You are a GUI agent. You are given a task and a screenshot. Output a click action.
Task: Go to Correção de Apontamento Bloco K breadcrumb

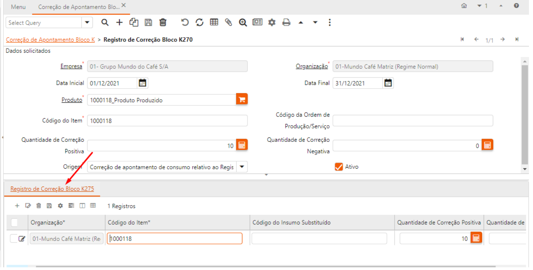coord(50,40)
